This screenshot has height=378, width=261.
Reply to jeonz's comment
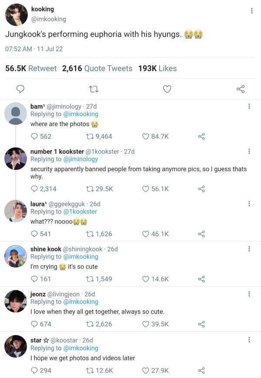34,324
